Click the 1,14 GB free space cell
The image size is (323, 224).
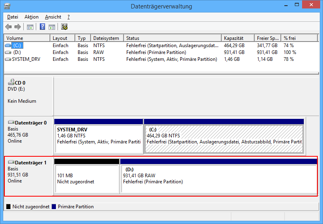[265, 59]
